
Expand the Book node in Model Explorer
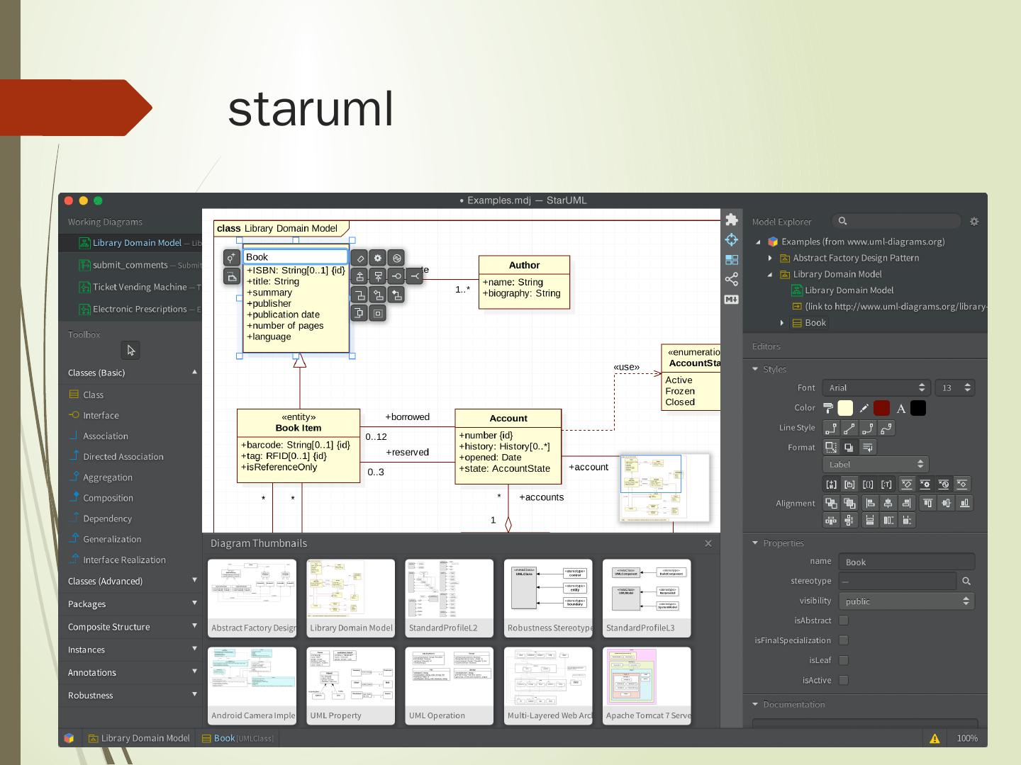[782, 323]
